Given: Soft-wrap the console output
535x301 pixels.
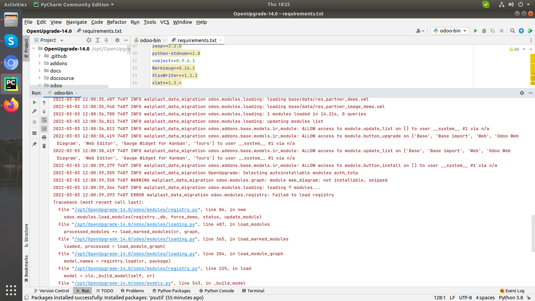Looking at the screenshot, I should pyautogui.click(x=44, y=120).
